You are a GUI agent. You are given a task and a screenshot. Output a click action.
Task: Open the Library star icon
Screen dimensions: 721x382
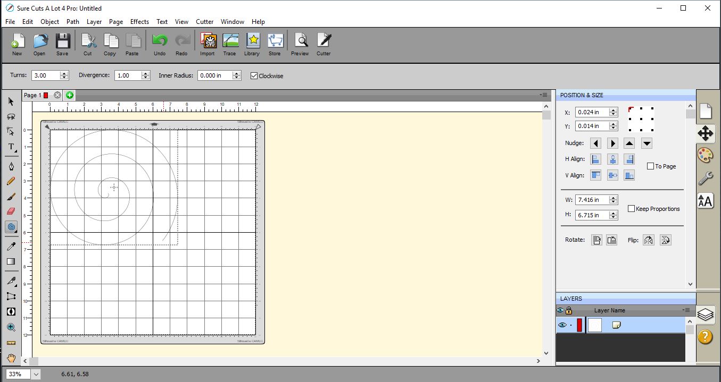252,41
